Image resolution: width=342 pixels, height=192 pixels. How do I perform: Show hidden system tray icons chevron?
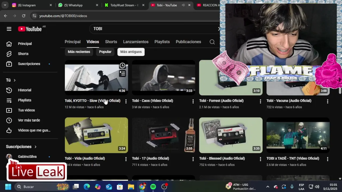tap(268, 187)
